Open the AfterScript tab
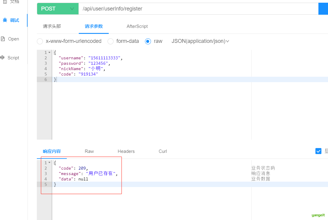The height and width of the screenshot is (220, 328). [x=137, y=26]
